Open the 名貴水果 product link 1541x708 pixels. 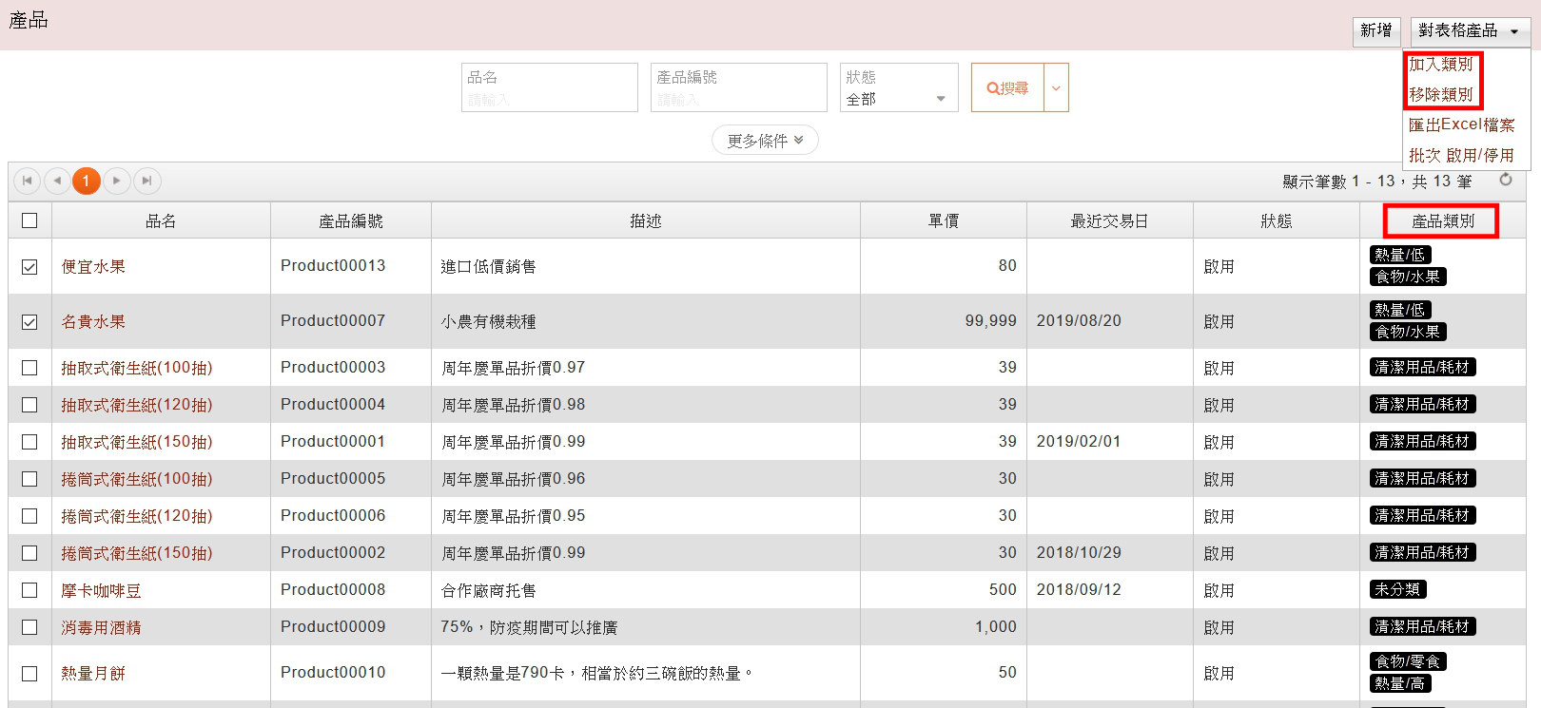tap(93, 322)
